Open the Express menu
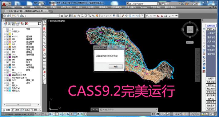219x117 pixels. click(x=143, y=7)
